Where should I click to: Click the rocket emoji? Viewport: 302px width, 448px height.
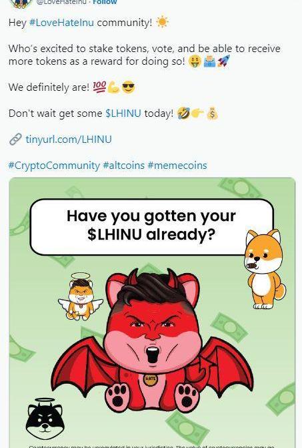coord(223,61)
